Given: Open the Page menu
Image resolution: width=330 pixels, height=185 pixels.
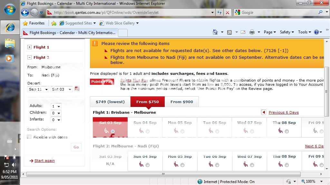Looking at the screenshot, I should point(270,32).
